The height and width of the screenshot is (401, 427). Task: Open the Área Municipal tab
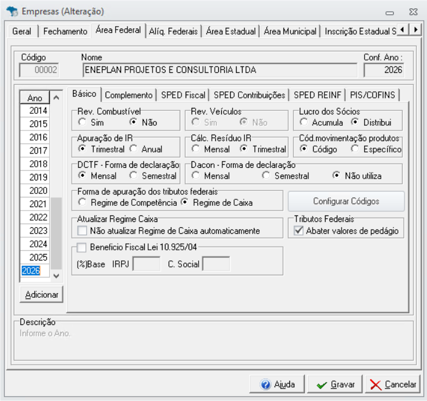click(290, 31)
